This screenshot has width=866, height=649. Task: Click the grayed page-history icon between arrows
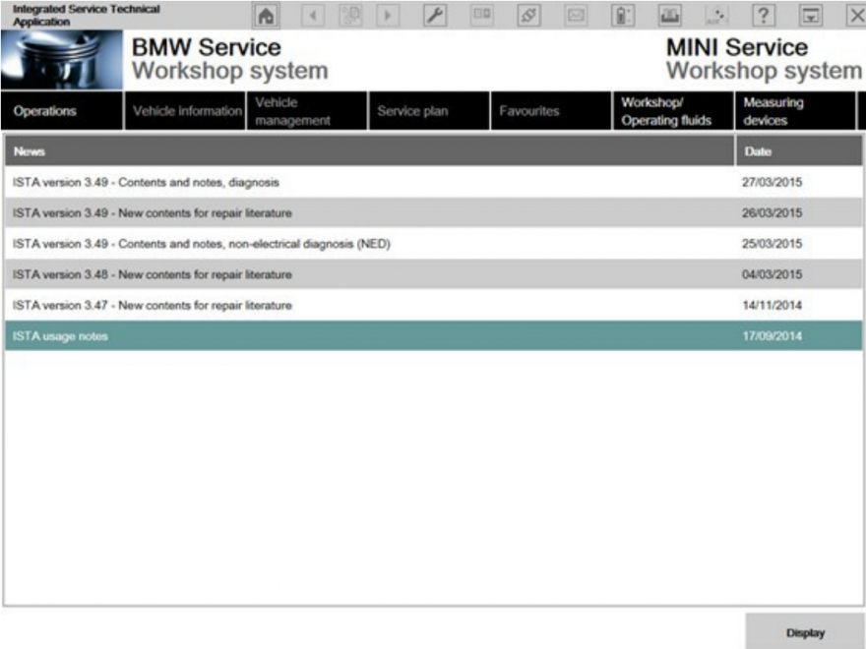coord(350,16)
